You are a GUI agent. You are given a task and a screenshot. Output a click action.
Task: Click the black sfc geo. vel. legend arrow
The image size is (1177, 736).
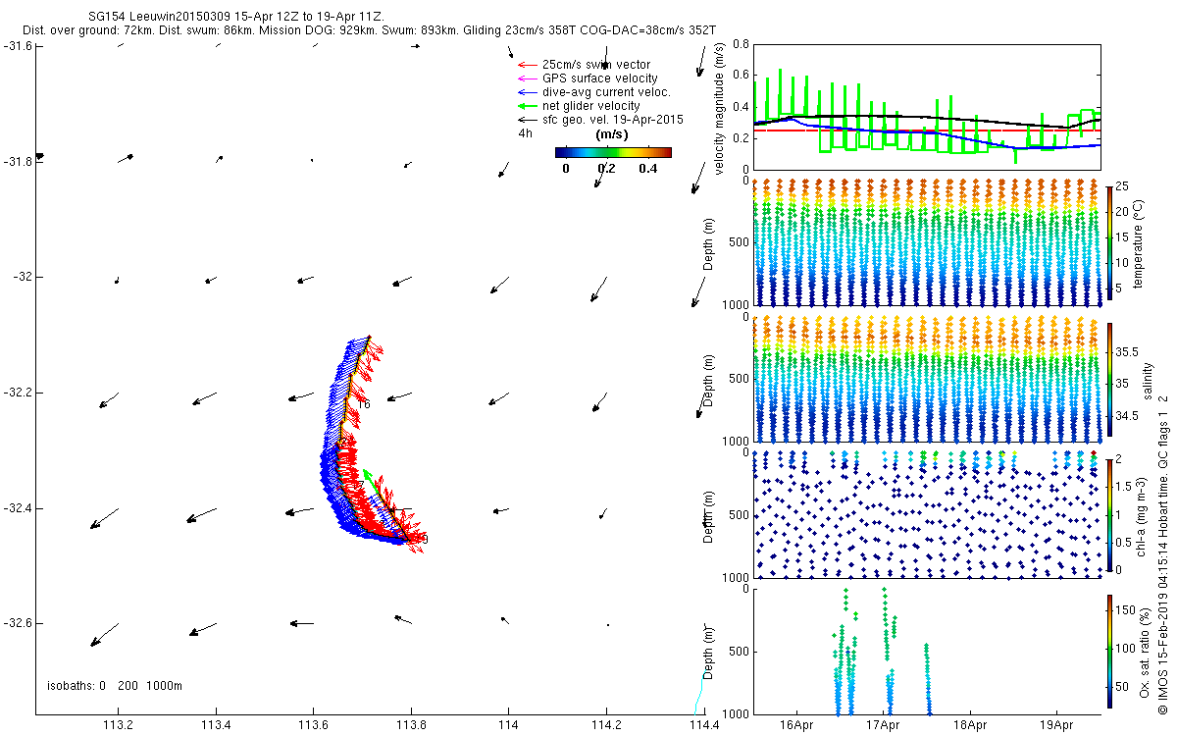(527, 120)
